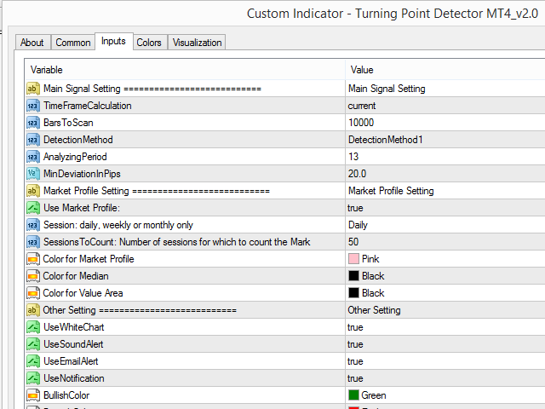The image size is (545, 409).
Task: Click the Session daily weekly integer icon
Action: [x=33, y=225]
